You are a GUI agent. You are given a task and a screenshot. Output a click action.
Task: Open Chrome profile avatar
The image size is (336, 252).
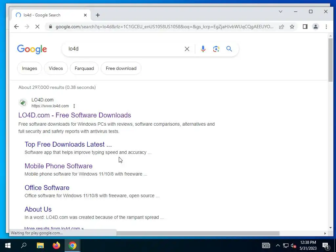click(315, 27)
